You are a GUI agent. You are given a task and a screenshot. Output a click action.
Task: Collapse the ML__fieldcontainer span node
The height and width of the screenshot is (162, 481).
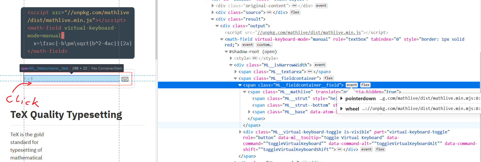click(235, 78)
